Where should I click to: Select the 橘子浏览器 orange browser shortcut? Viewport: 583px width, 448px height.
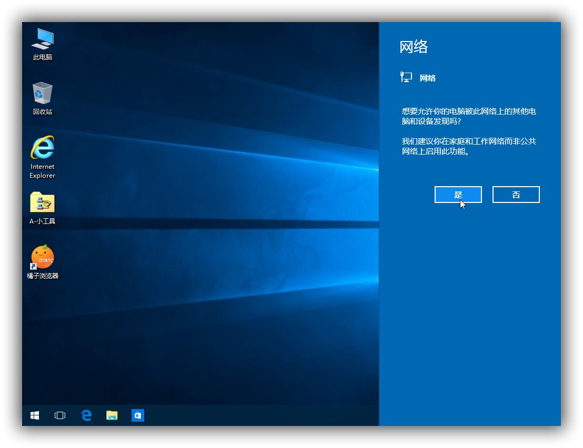tap(43, 262)
